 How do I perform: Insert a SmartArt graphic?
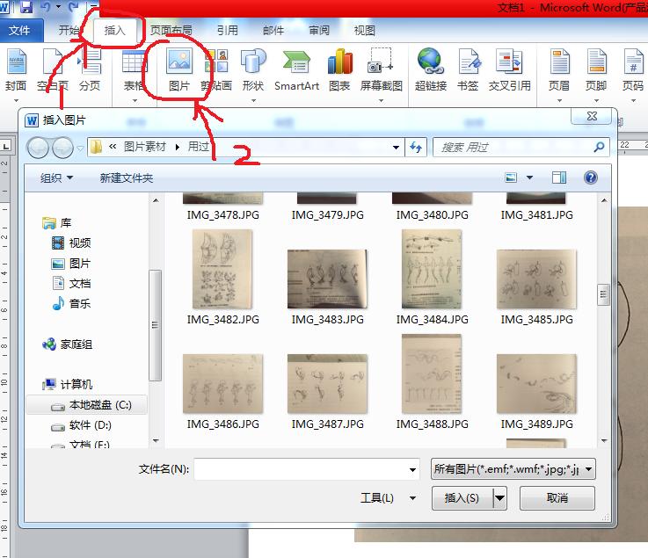(x=296, y=70)
